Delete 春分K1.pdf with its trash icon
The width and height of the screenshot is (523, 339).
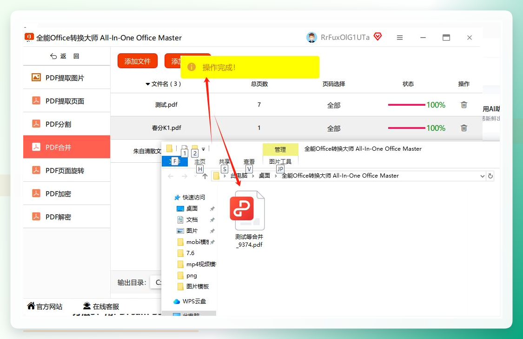tap(463, 128)
